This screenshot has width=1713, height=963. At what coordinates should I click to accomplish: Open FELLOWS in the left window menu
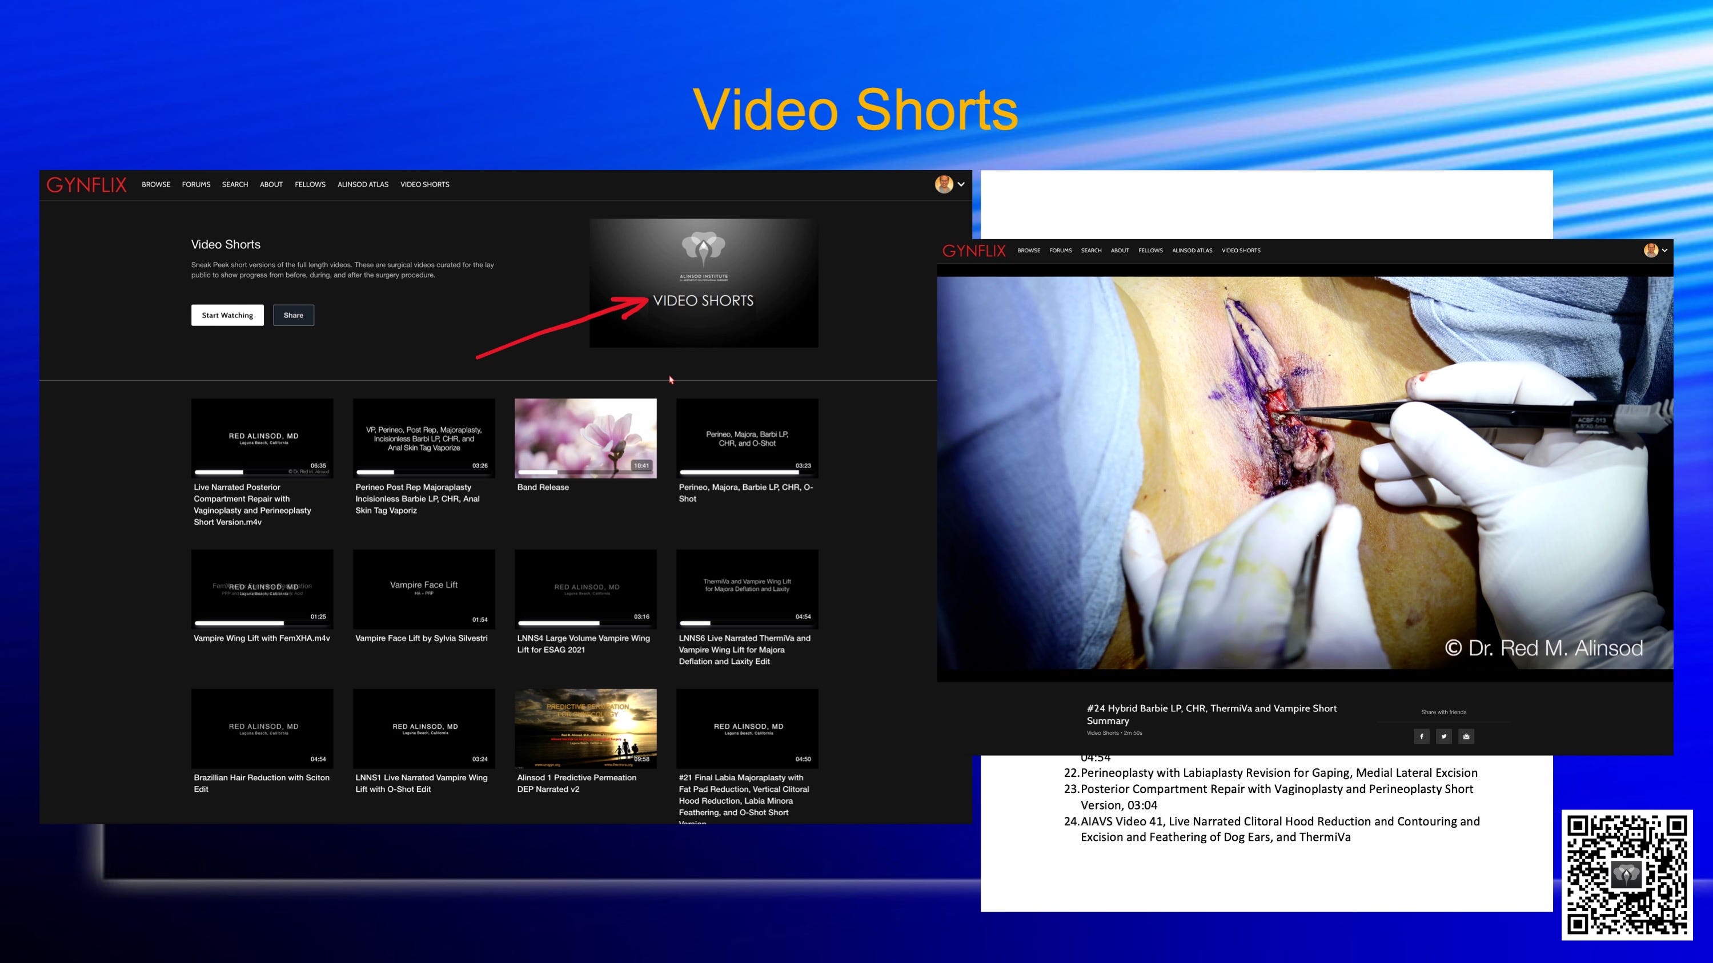click(x=310, y=184)
